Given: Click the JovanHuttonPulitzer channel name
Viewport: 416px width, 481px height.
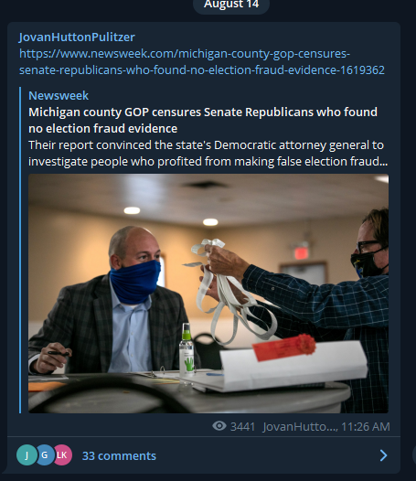Looking at the screenshot, I should (x=77, y=37).
